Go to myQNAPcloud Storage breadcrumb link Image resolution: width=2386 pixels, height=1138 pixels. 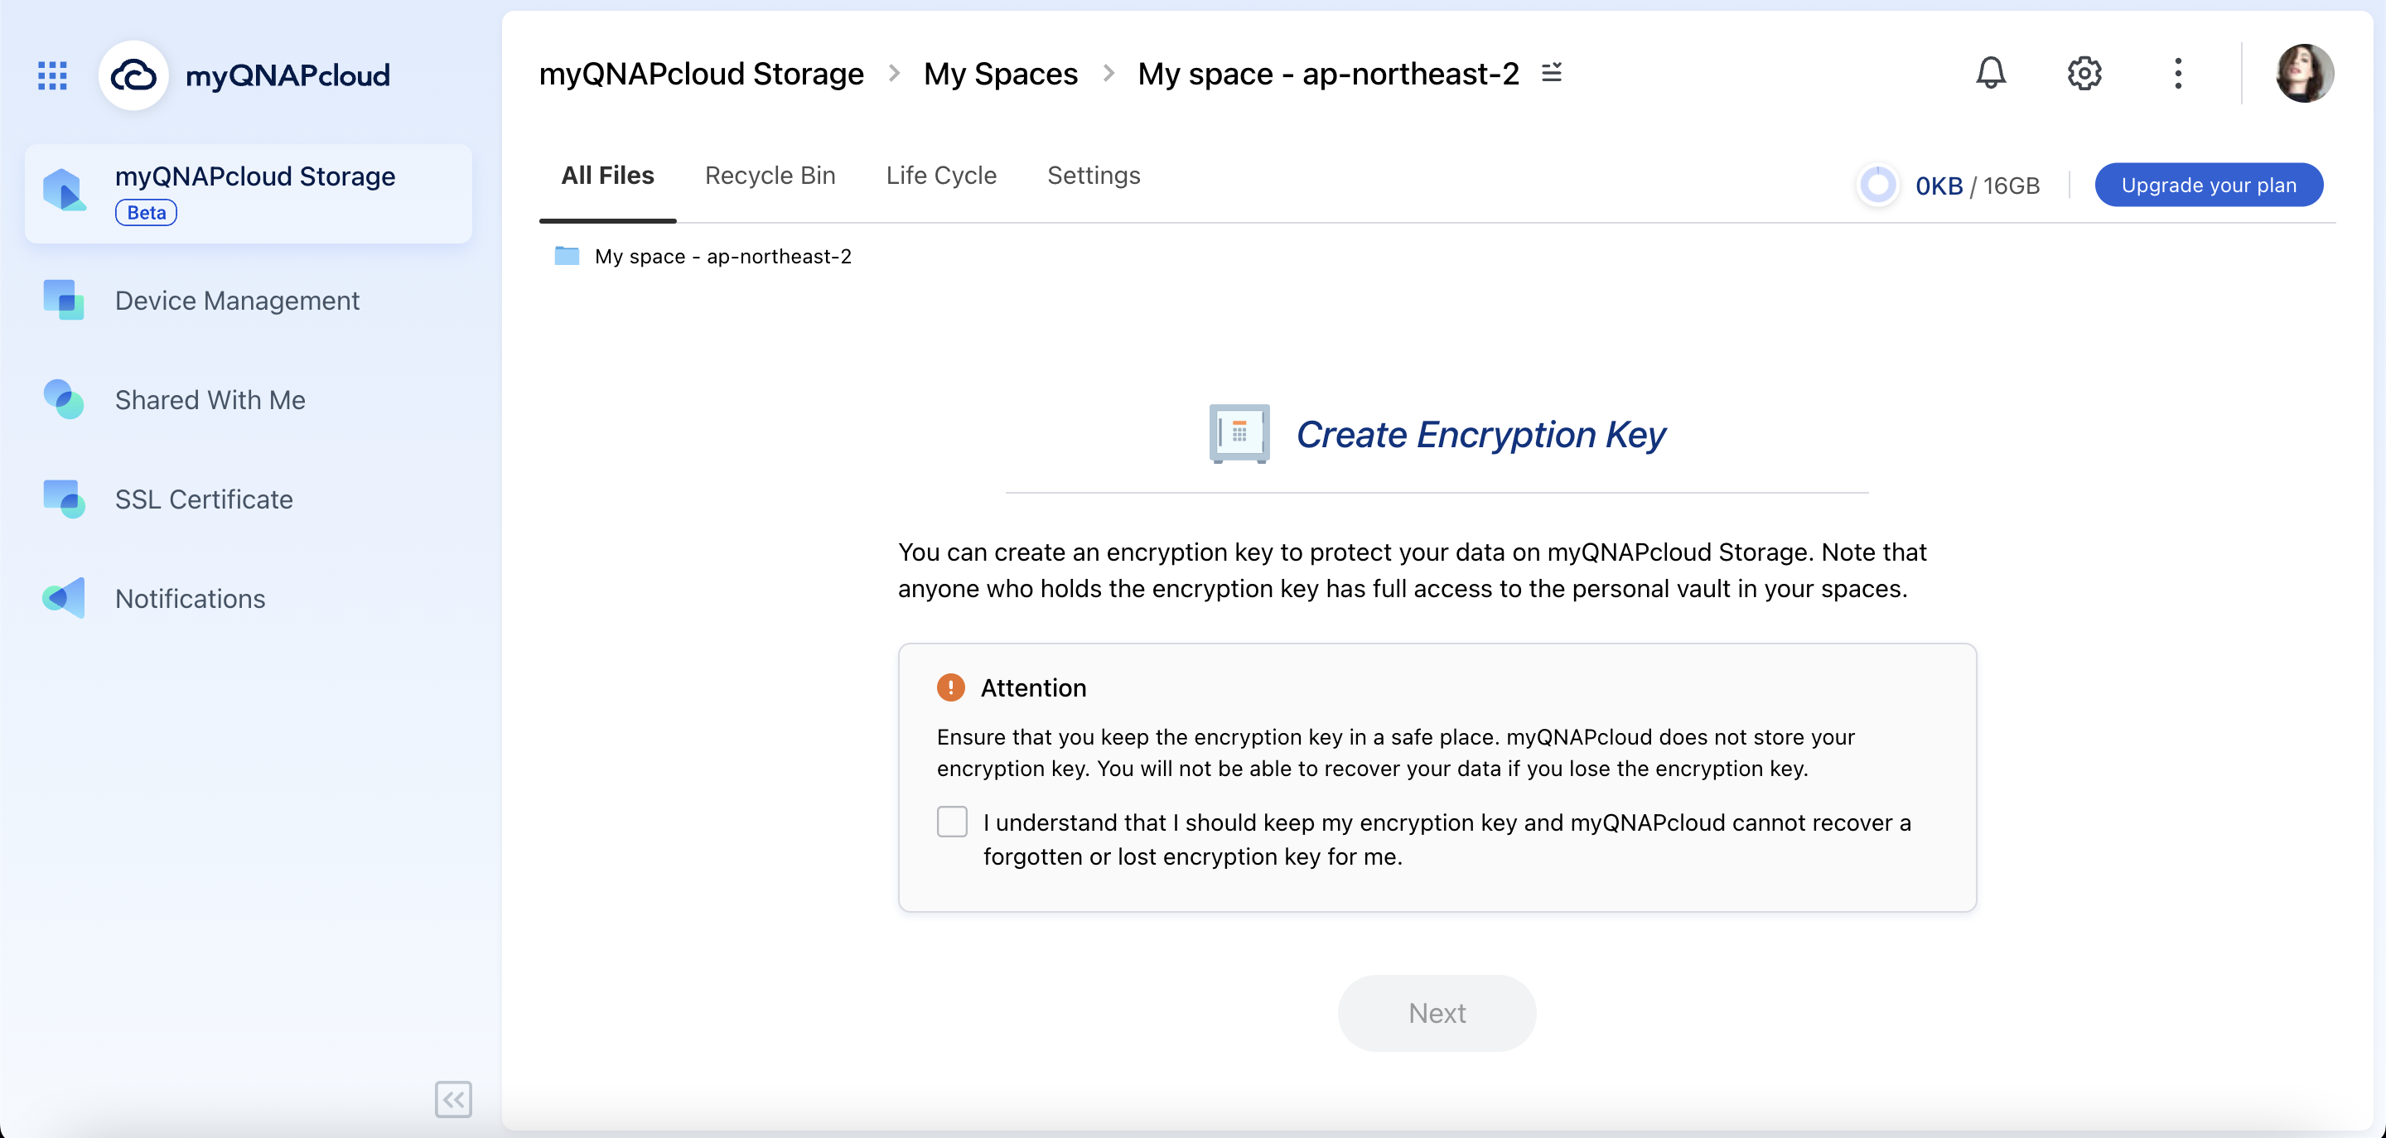701,73
